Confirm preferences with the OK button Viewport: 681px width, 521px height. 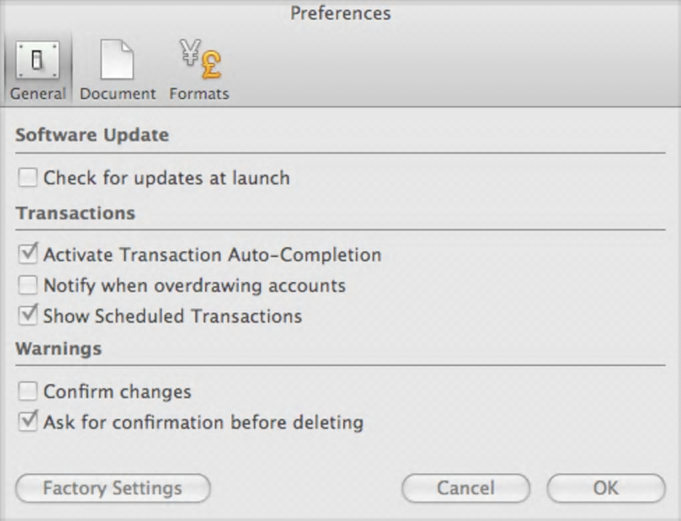[x=606, y=488]
